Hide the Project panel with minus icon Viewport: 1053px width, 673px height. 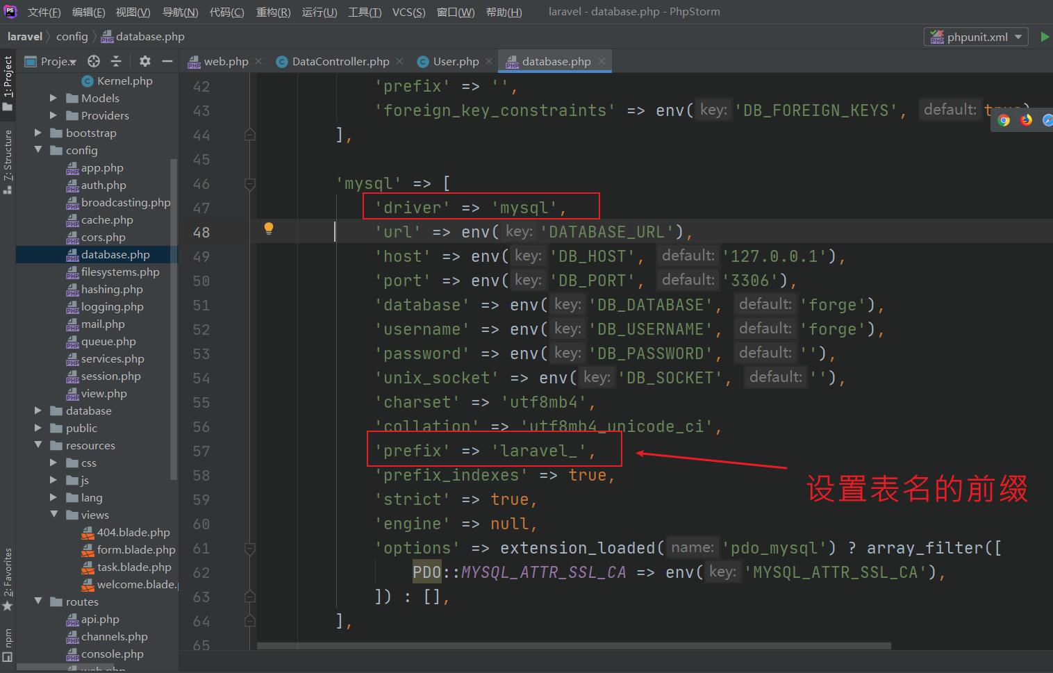tap(167, 61)
